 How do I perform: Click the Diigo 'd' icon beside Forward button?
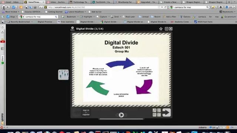(14, 7)
